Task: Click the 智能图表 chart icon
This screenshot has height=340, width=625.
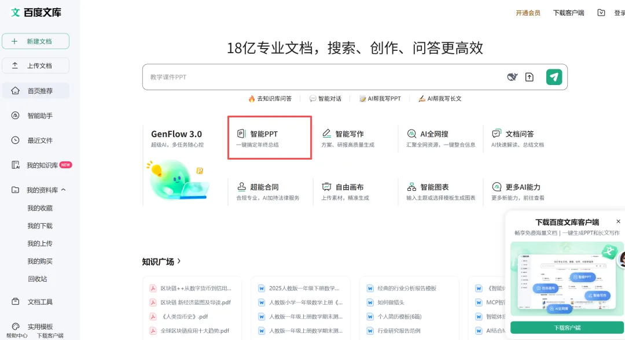Action: point(411,186)
